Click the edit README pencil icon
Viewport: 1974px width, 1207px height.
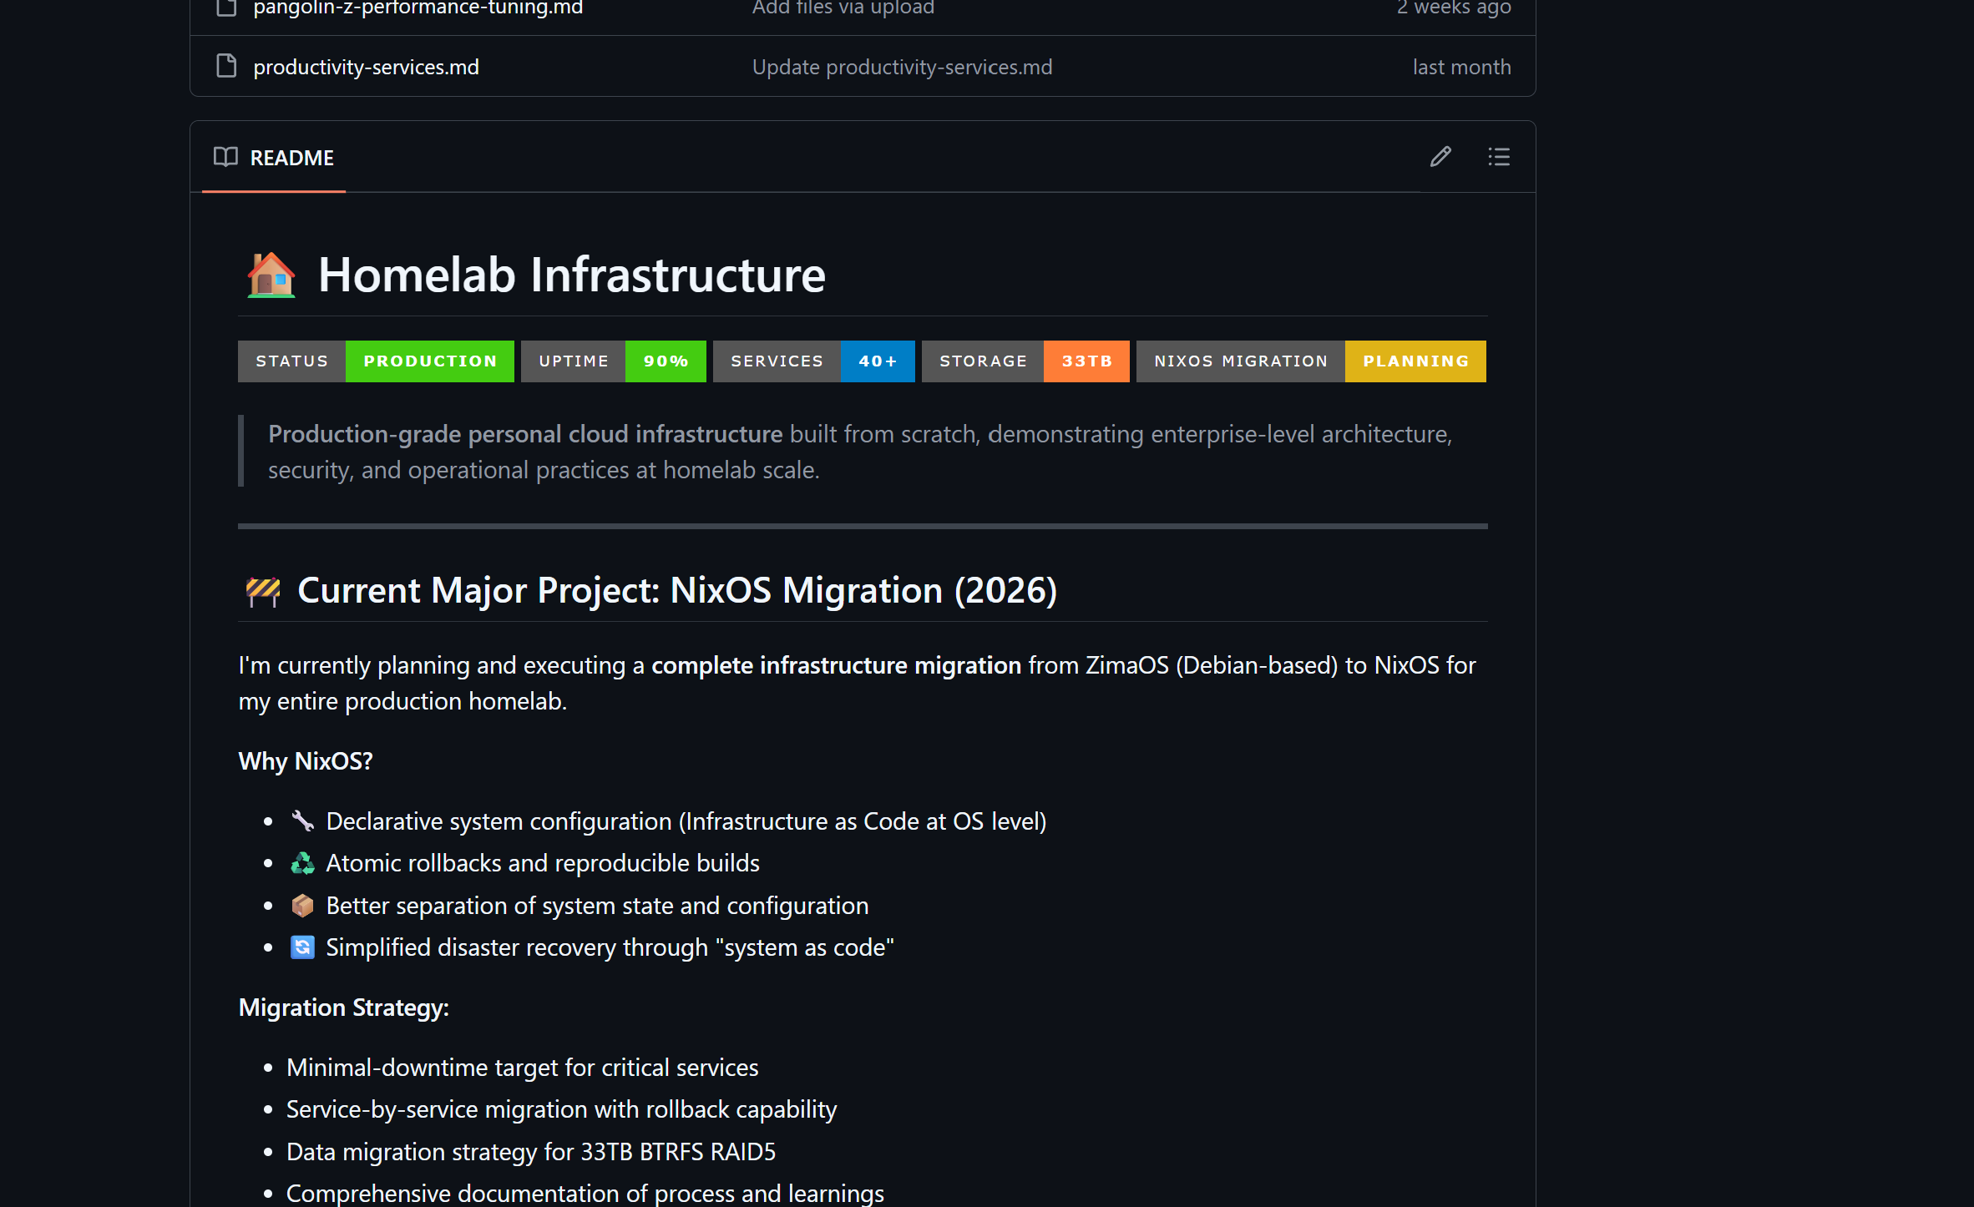(x=1440, y=157)
